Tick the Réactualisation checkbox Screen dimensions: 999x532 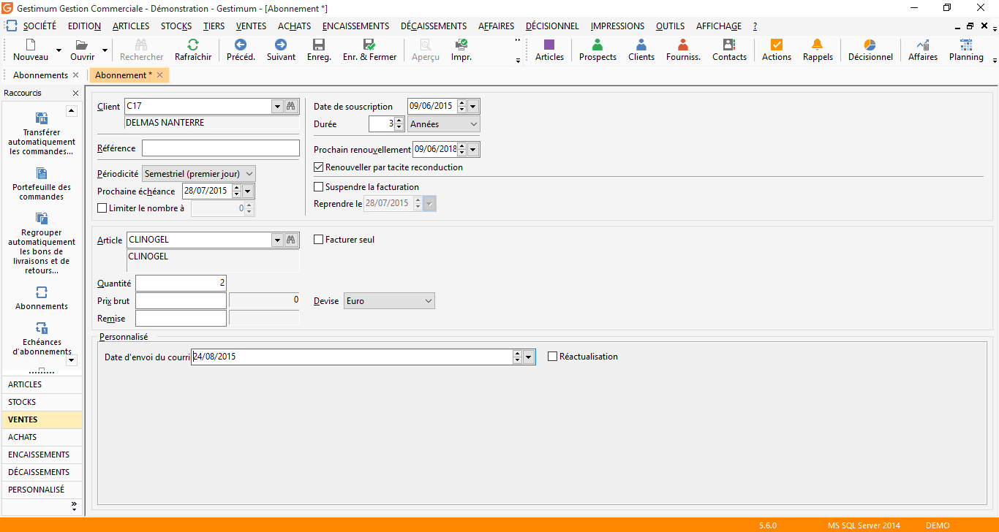552,357
